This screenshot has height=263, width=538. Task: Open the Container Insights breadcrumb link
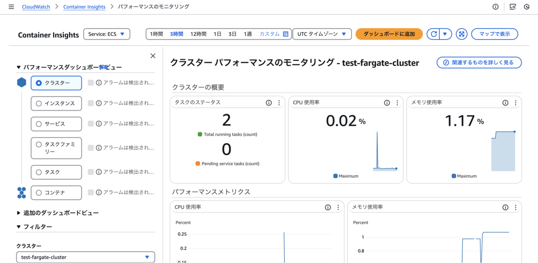(x=84, y=7)
